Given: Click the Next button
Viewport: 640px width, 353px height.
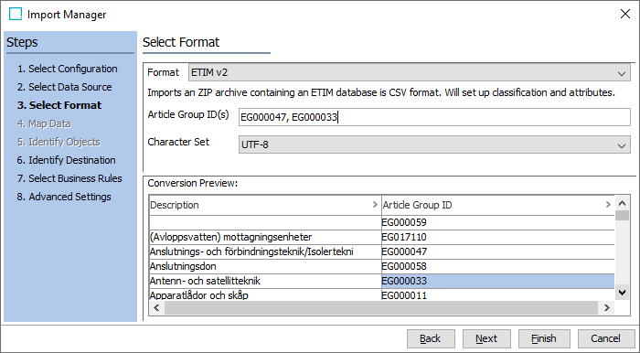Looking at the screenshot, I should [x=486, y=338].
